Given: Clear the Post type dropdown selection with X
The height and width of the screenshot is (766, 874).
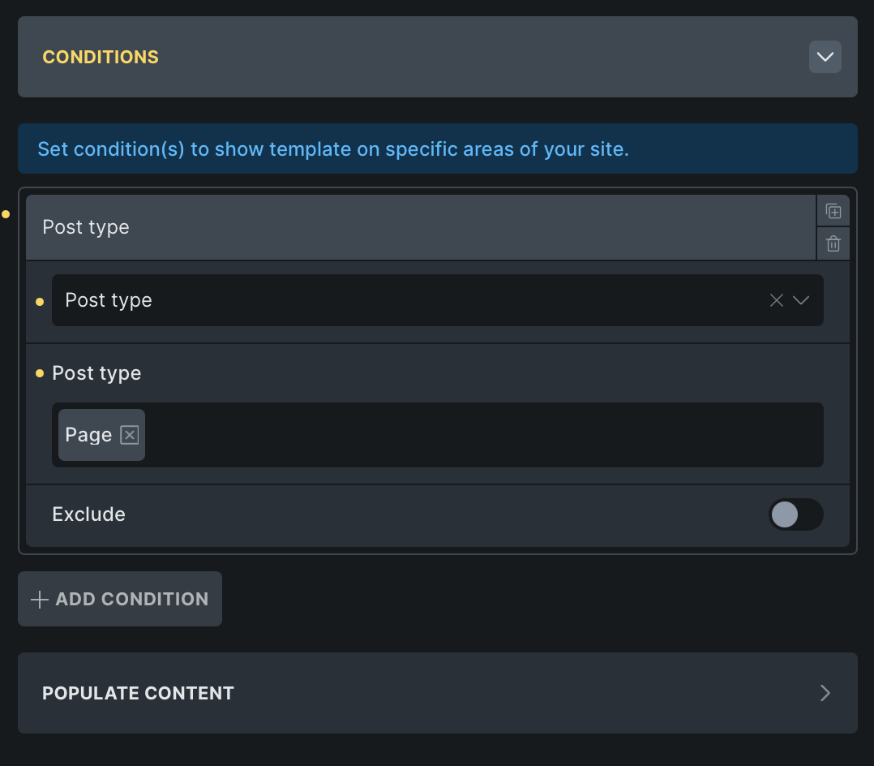Looking at the screenshot, I should [x=776, y=300].
